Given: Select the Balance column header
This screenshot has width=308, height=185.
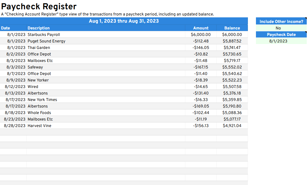Looking at the screenshot, I should (x=232, y=28).
